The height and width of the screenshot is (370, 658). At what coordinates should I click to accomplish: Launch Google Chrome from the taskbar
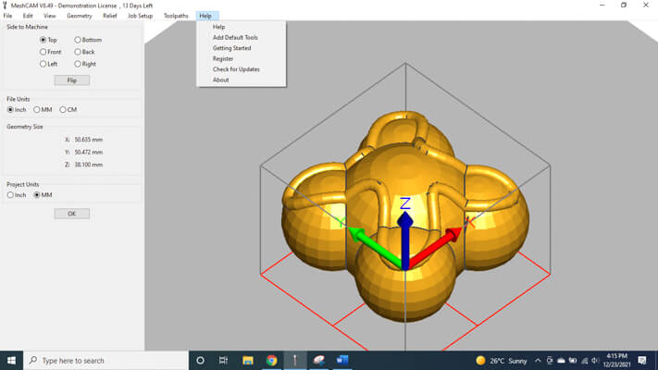point(271,360)
